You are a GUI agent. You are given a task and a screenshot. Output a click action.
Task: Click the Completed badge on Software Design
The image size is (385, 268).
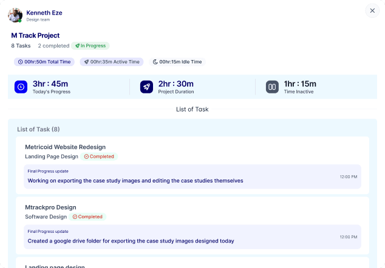pyautogui.click(x=87, y=216)
